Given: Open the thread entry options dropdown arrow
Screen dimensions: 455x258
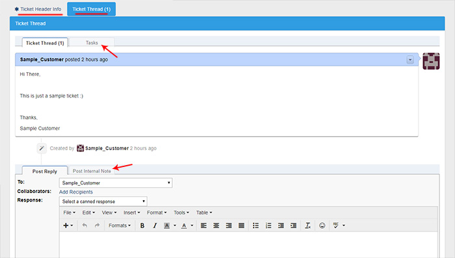Looking at the screenshot, I should [x=410, y=60].
